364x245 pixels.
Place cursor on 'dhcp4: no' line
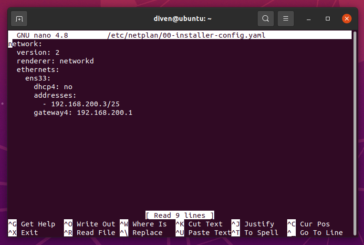(x=52, y=87)
